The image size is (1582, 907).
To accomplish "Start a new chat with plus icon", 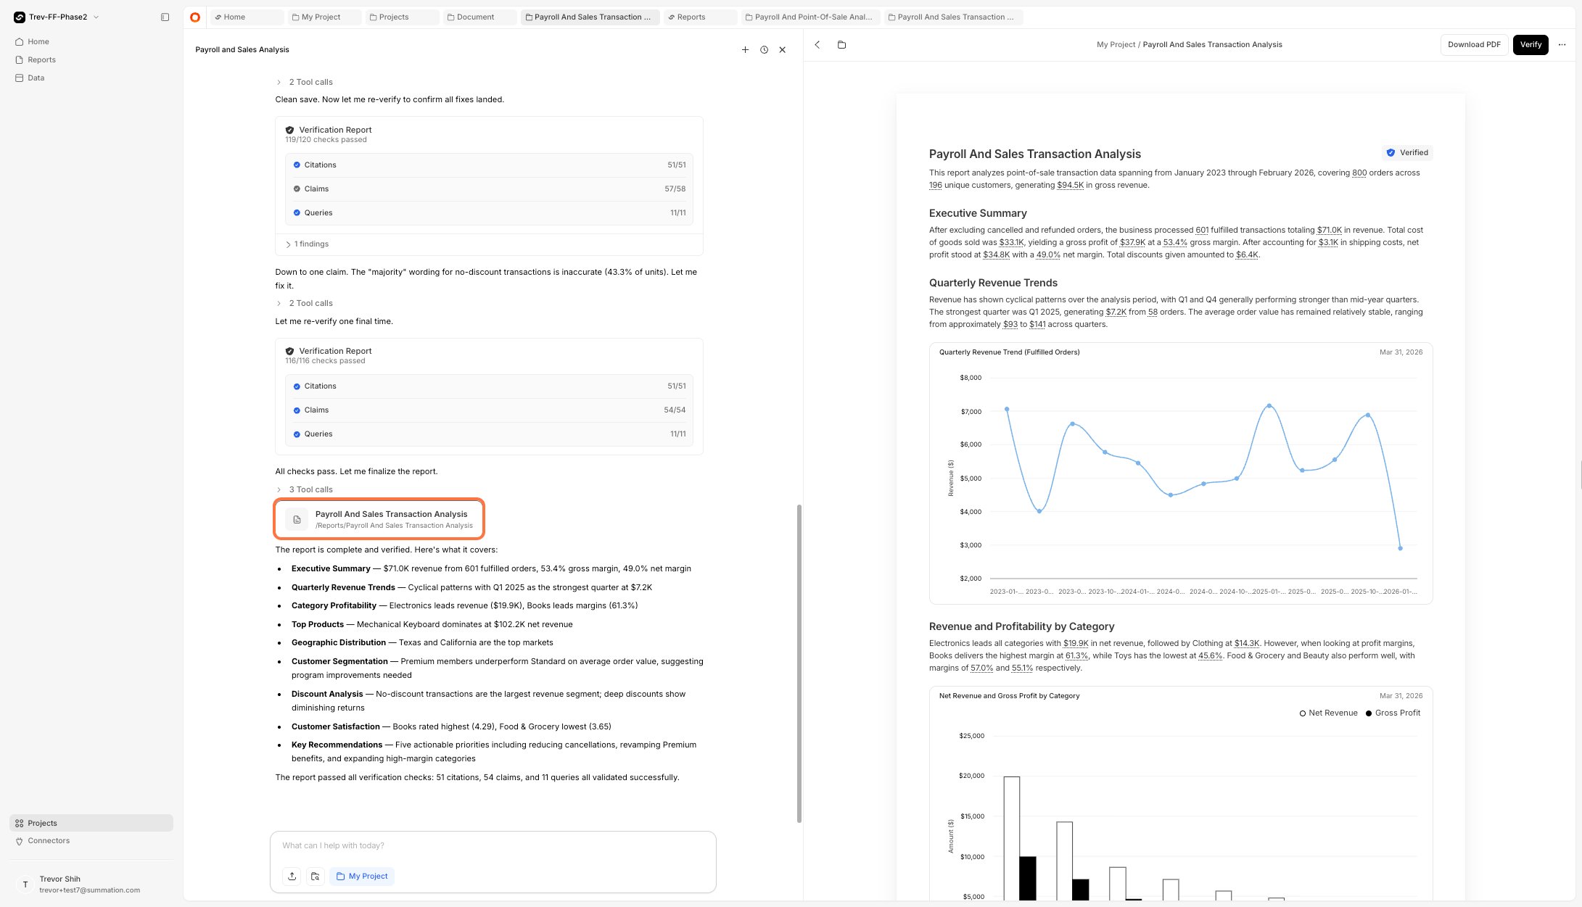I will 745,49.
